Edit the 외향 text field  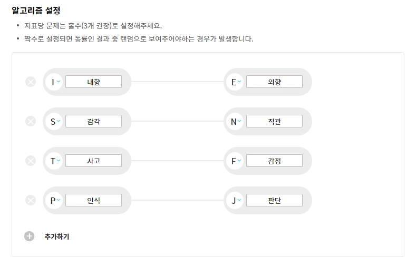274,82
